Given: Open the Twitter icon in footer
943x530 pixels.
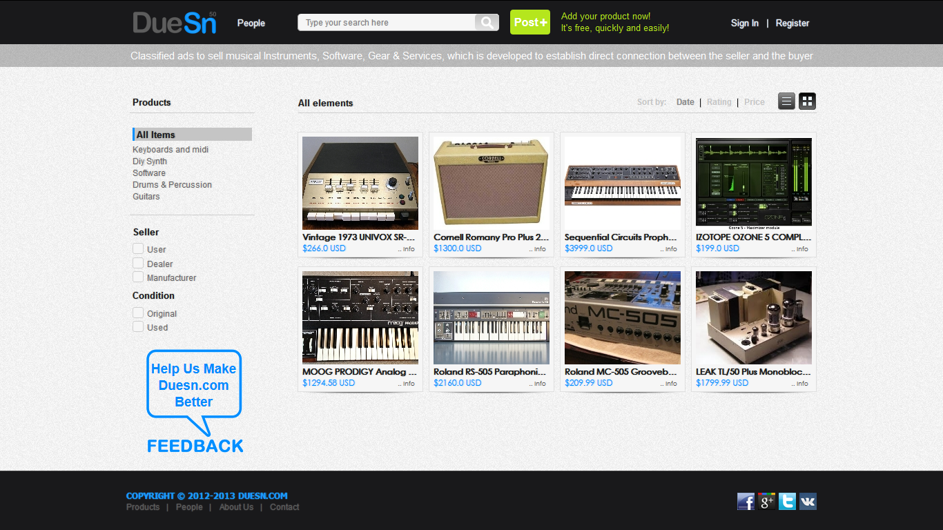Looking at the screenshot, I should click(x=787, y=502).
